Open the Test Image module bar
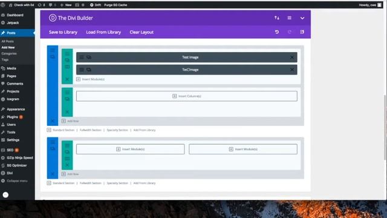387x218 pixels. point(187,57)
